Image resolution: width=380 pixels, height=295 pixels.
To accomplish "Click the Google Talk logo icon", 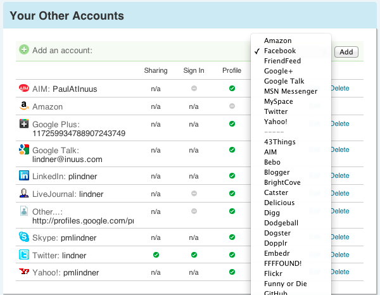I will (24, 149).
